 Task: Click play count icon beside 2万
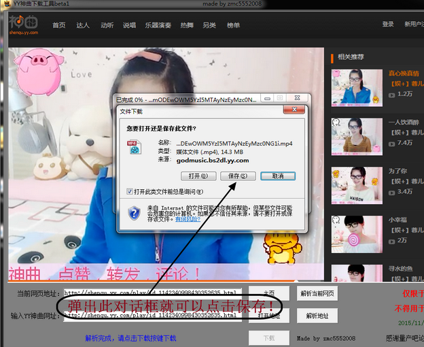click(391, 242)
